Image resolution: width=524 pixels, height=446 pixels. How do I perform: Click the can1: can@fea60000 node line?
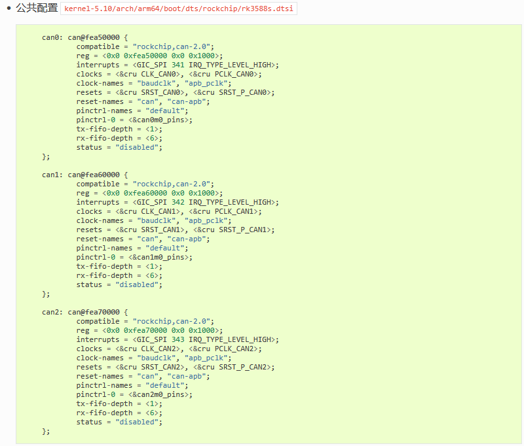click(85, 175)
